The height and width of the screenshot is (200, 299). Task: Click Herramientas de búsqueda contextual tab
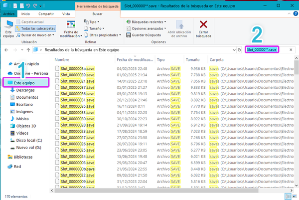tap(98, 6)
